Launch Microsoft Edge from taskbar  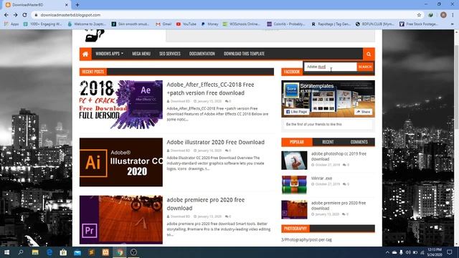(49, 252)
